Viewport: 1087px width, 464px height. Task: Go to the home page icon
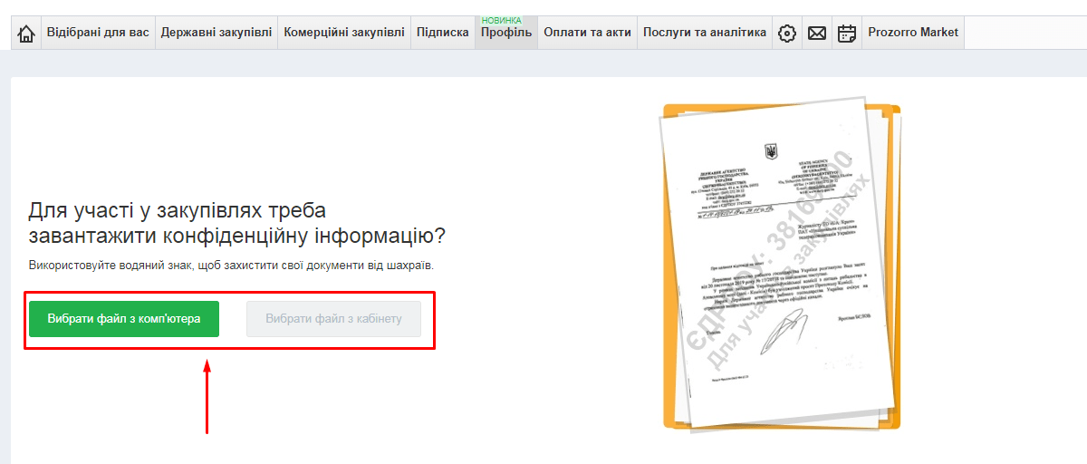[x=26, y=34]
